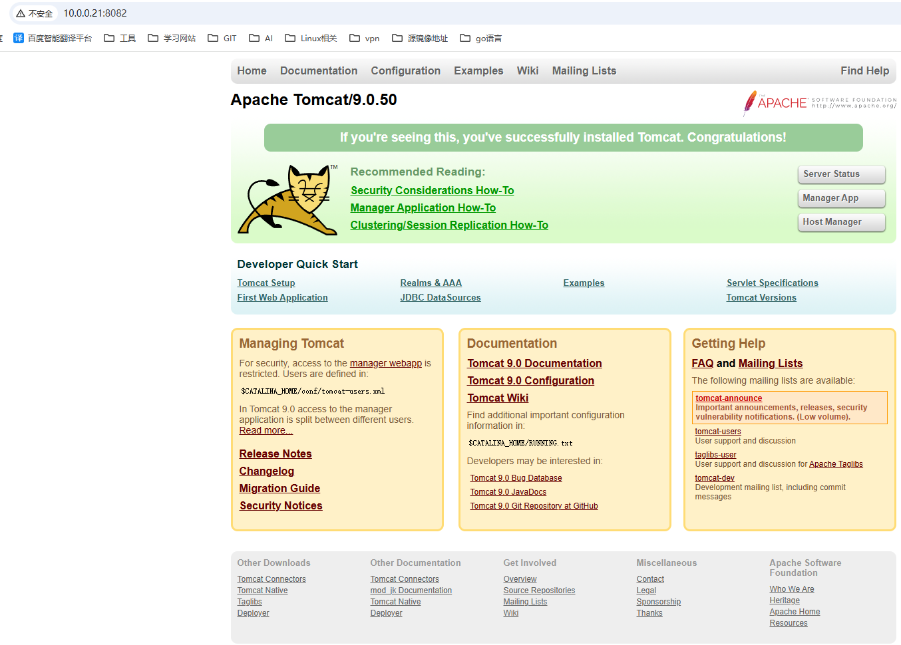Open Tomcat 9.0 JavaDocs link
This screenshot has height=645, width=901.
(x=508, y=492)
